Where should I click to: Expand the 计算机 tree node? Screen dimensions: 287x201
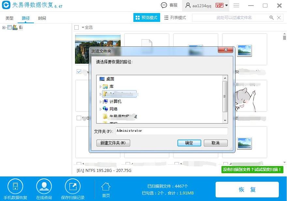tap(100, 102)
